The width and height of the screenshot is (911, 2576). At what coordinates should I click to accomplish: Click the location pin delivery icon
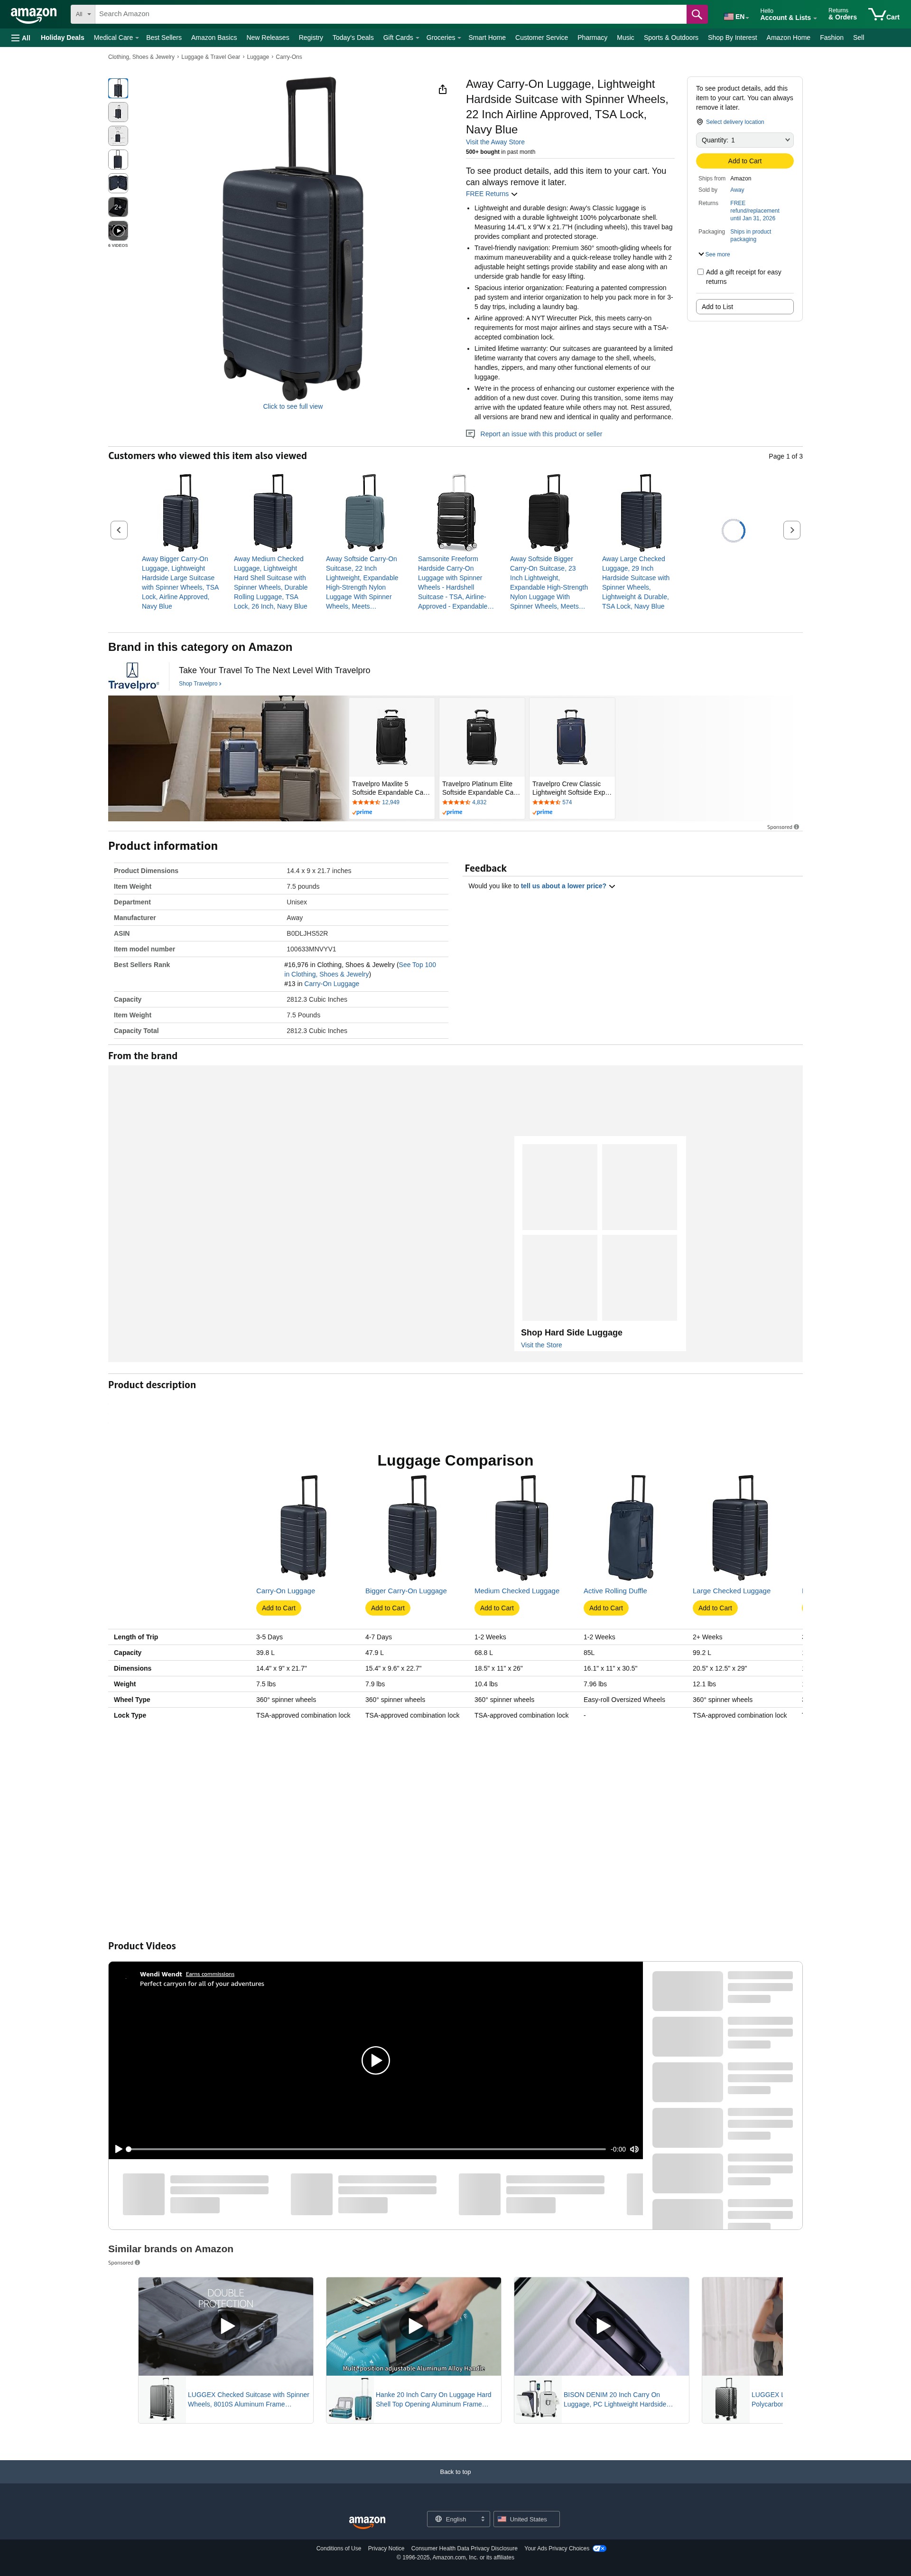[699, 122]
